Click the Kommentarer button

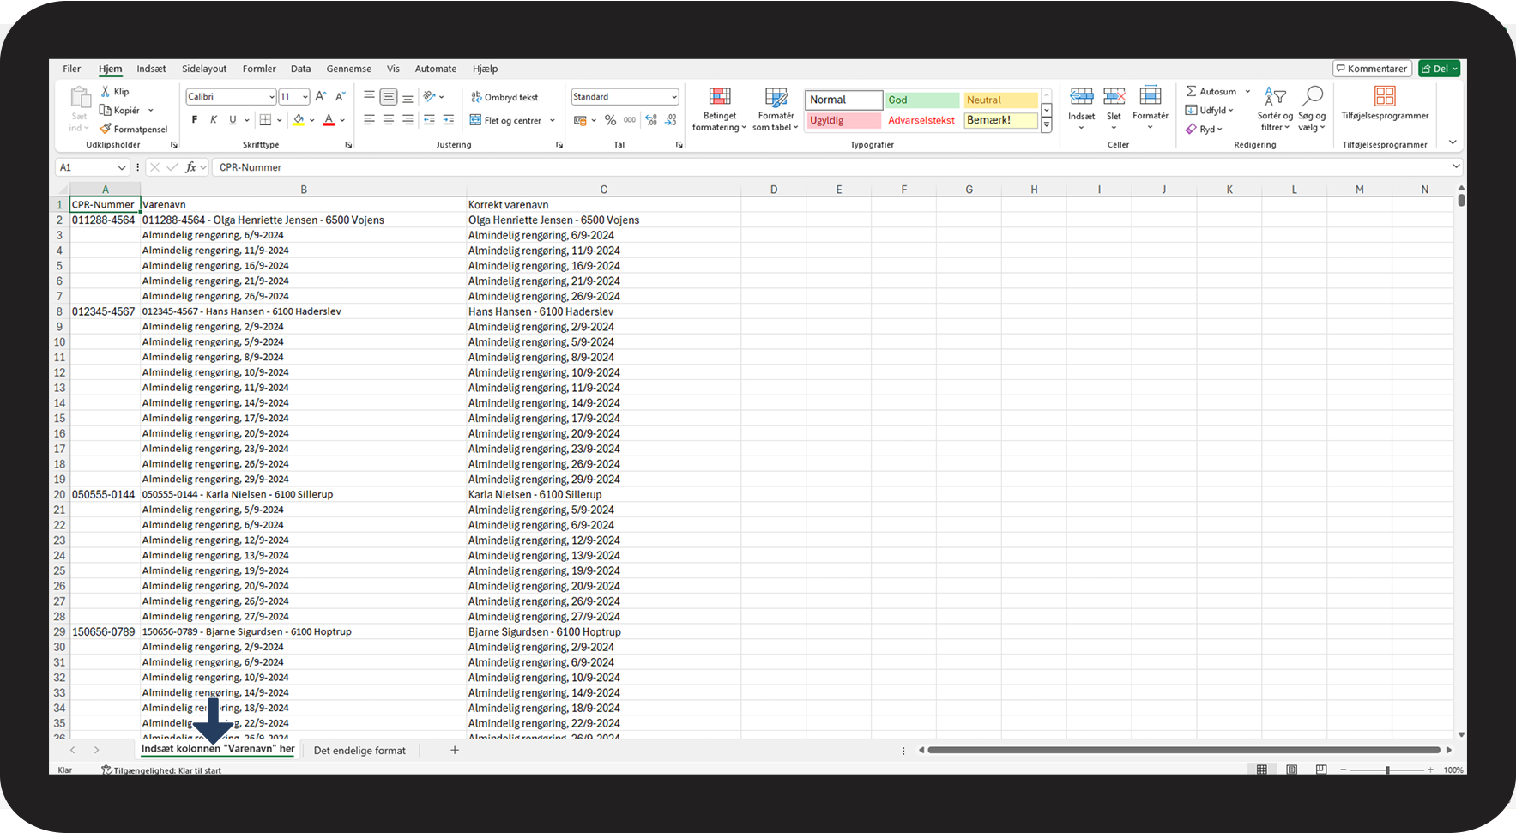point(1372,69)
